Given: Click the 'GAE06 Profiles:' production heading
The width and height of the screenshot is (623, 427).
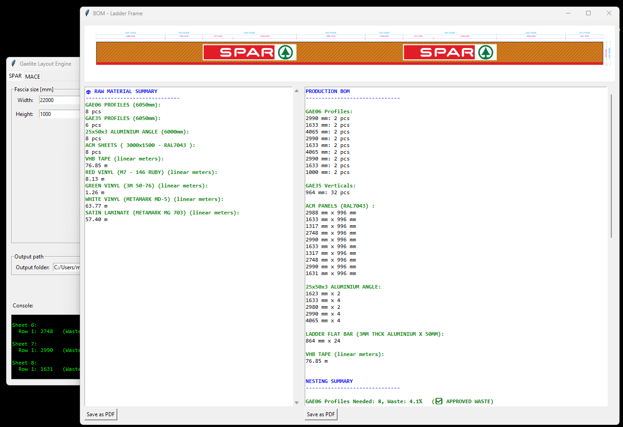Looking at the screenshot, I should tap(329, 111).
